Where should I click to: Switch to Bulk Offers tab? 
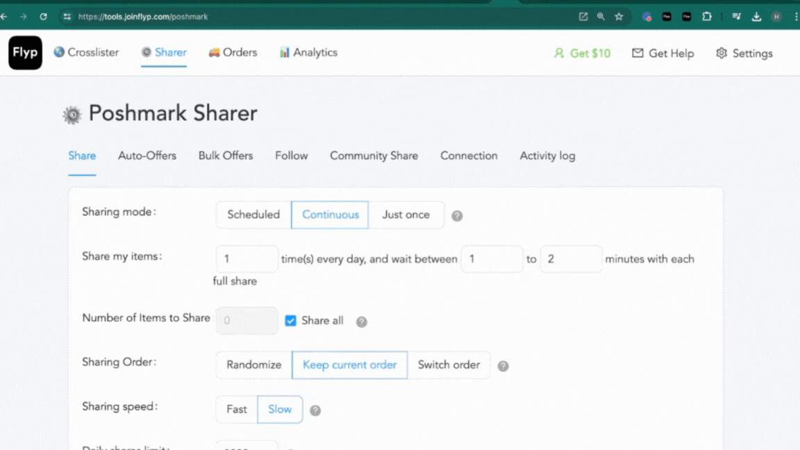click(226, 156)
